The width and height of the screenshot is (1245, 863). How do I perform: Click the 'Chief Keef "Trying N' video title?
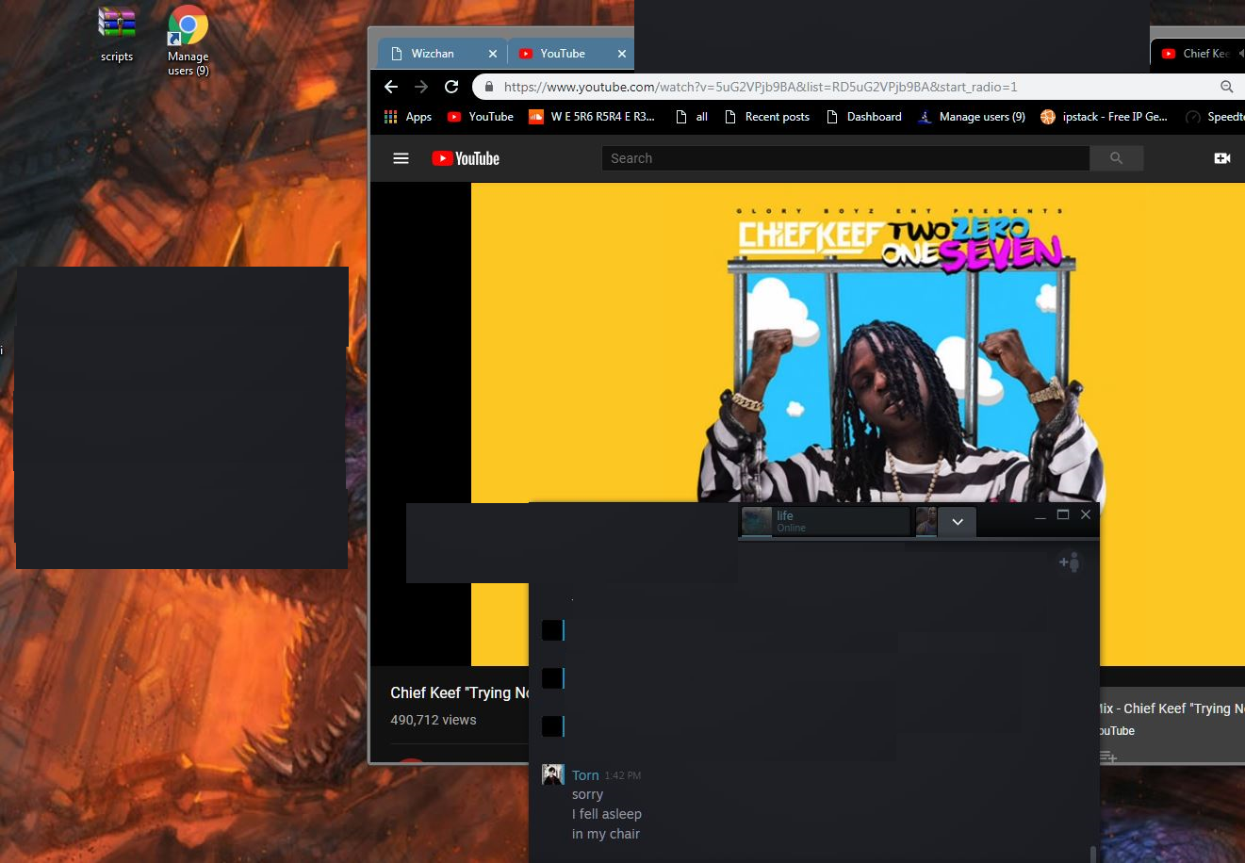[x=460, y=692]
